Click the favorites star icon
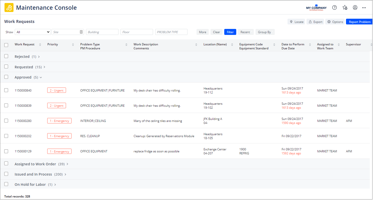The height and width of the screenshot is (200, 373). pos(345,7)
